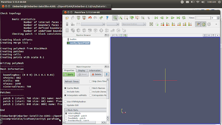Click the Refresh Times button
The height and width of the screenshot is (125, 222).
click(x=72, y=81)
